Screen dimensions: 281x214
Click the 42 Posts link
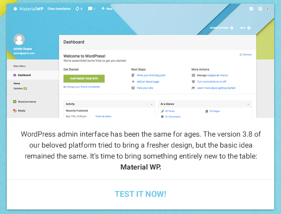pyautogui.click(x=170, y=111)
